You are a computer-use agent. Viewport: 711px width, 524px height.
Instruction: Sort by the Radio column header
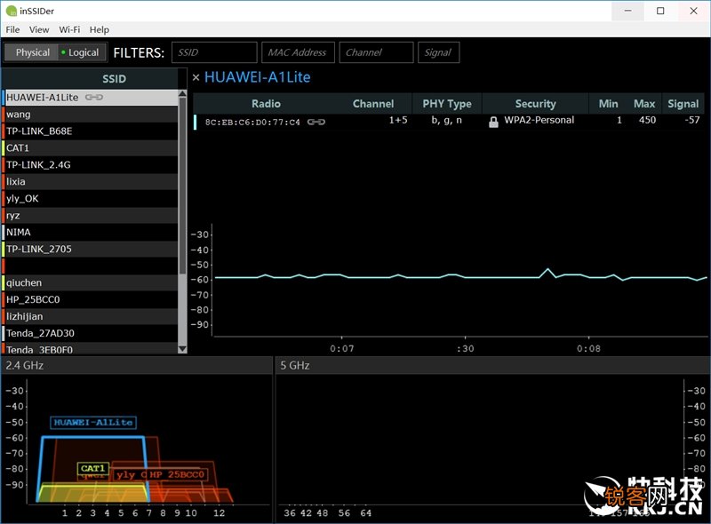(x=266, y=104)
